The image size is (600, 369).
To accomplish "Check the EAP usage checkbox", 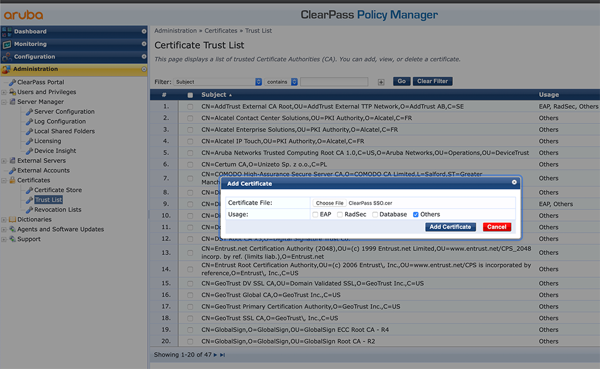I will (315, 215).
